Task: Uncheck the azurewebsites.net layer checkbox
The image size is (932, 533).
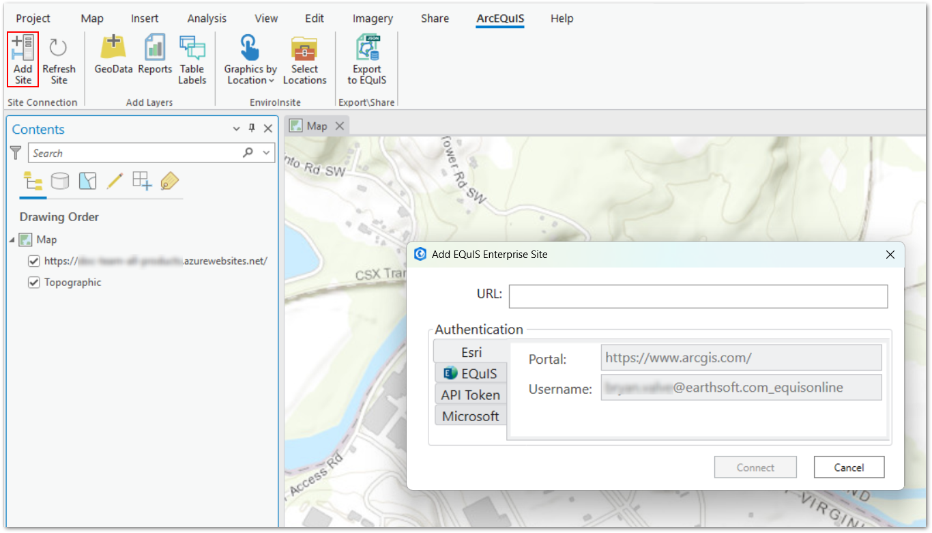Action: coord(33,261)
